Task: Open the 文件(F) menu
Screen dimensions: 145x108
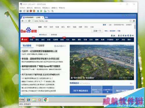Action: pyautogui.click(x=22, y=8)
